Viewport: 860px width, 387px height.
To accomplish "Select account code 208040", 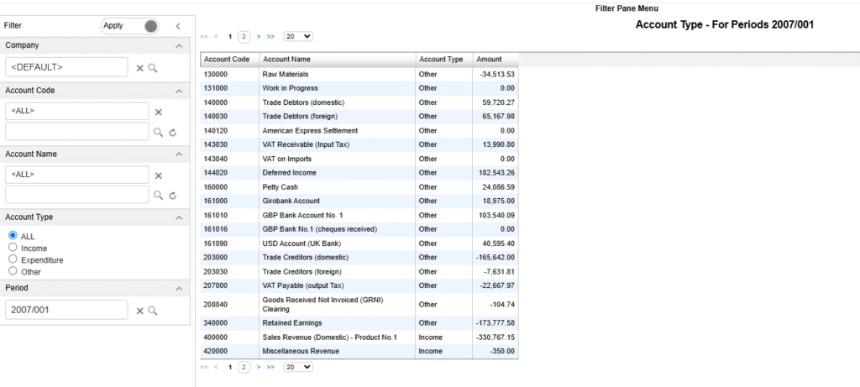I will 214,304.
